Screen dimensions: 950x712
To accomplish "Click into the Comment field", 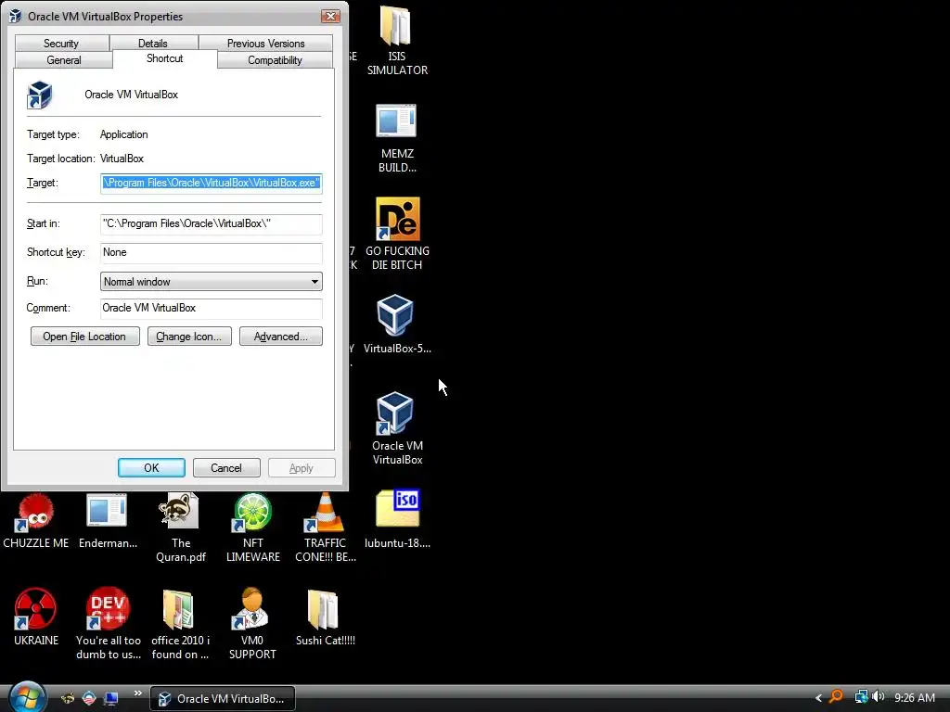I will (x=211, y=308).
